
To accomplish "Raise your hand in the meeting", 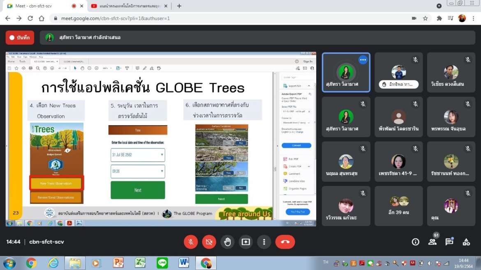I will pyautogui.click(x=227, y=242).
